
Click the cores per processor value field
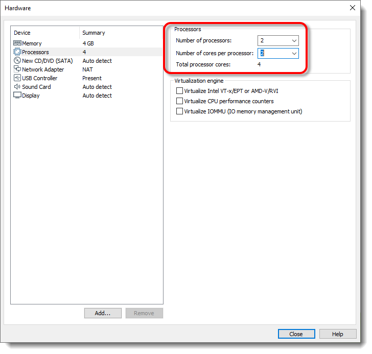coord(278,53)
